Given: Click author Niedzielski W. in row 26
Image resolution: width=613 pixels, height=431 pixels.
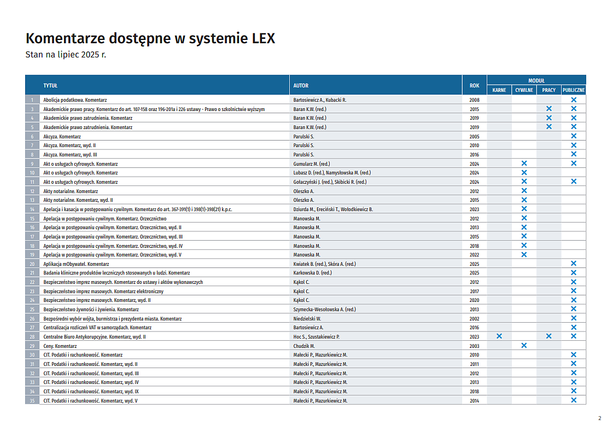Looking at the screenshot, I should [x=307, y=318].
